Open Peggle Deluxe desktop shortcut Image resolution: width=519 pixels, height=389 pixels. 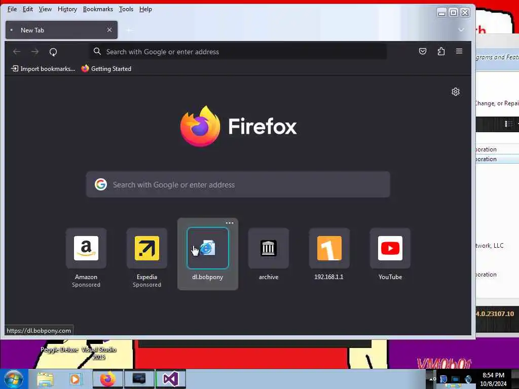pyautogui.click(x=59, y=349)
